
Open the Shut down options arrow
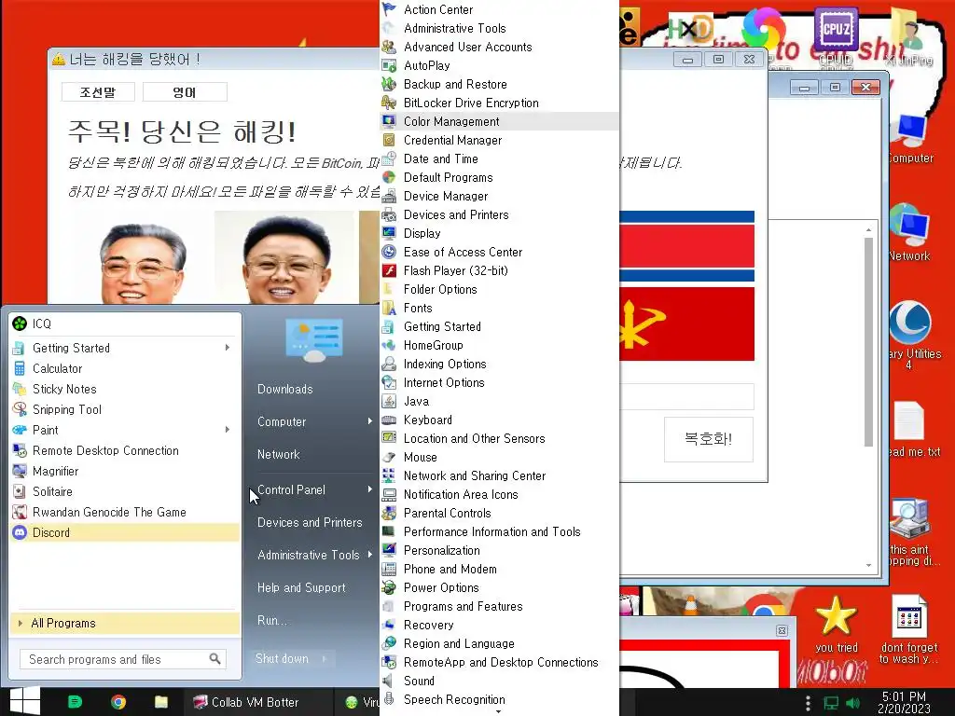[x=325, y=658]
